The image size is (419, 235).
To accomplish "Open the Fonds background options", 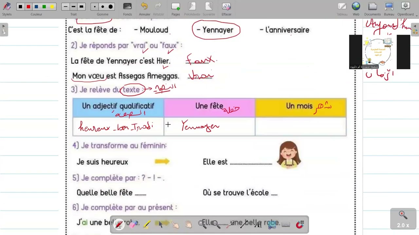I will (127, 9).
